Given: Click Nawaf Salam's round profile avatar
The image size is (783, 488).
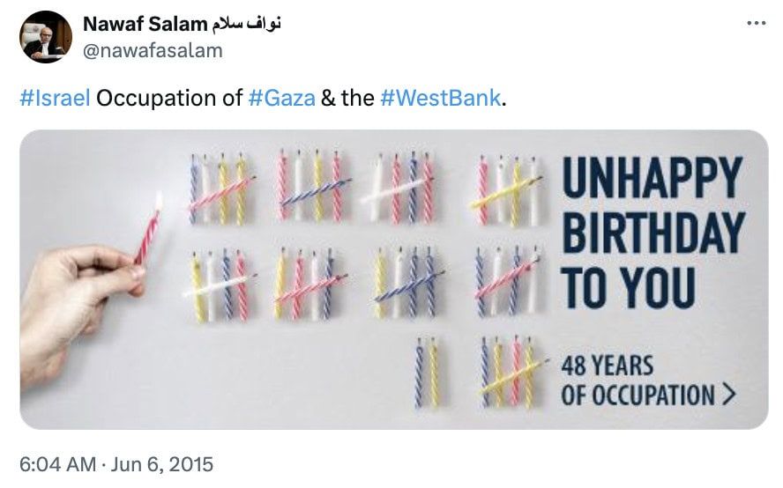Looking at the screenshot, I should point(46,37).
